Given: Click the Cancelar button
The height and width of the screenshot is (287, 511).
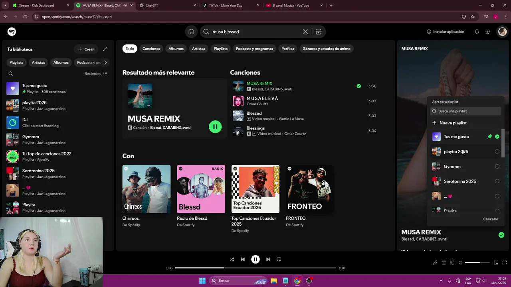Looking at the screenshot, I should click(491, 219).
